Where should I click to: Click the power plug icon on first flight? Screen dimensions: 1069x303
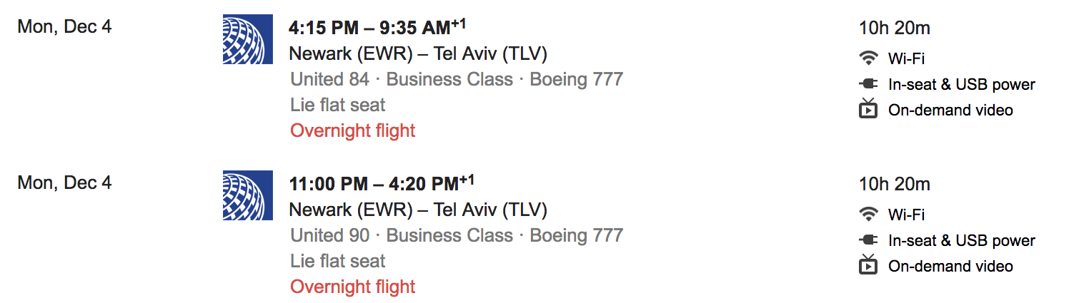(x=868, y=84)
